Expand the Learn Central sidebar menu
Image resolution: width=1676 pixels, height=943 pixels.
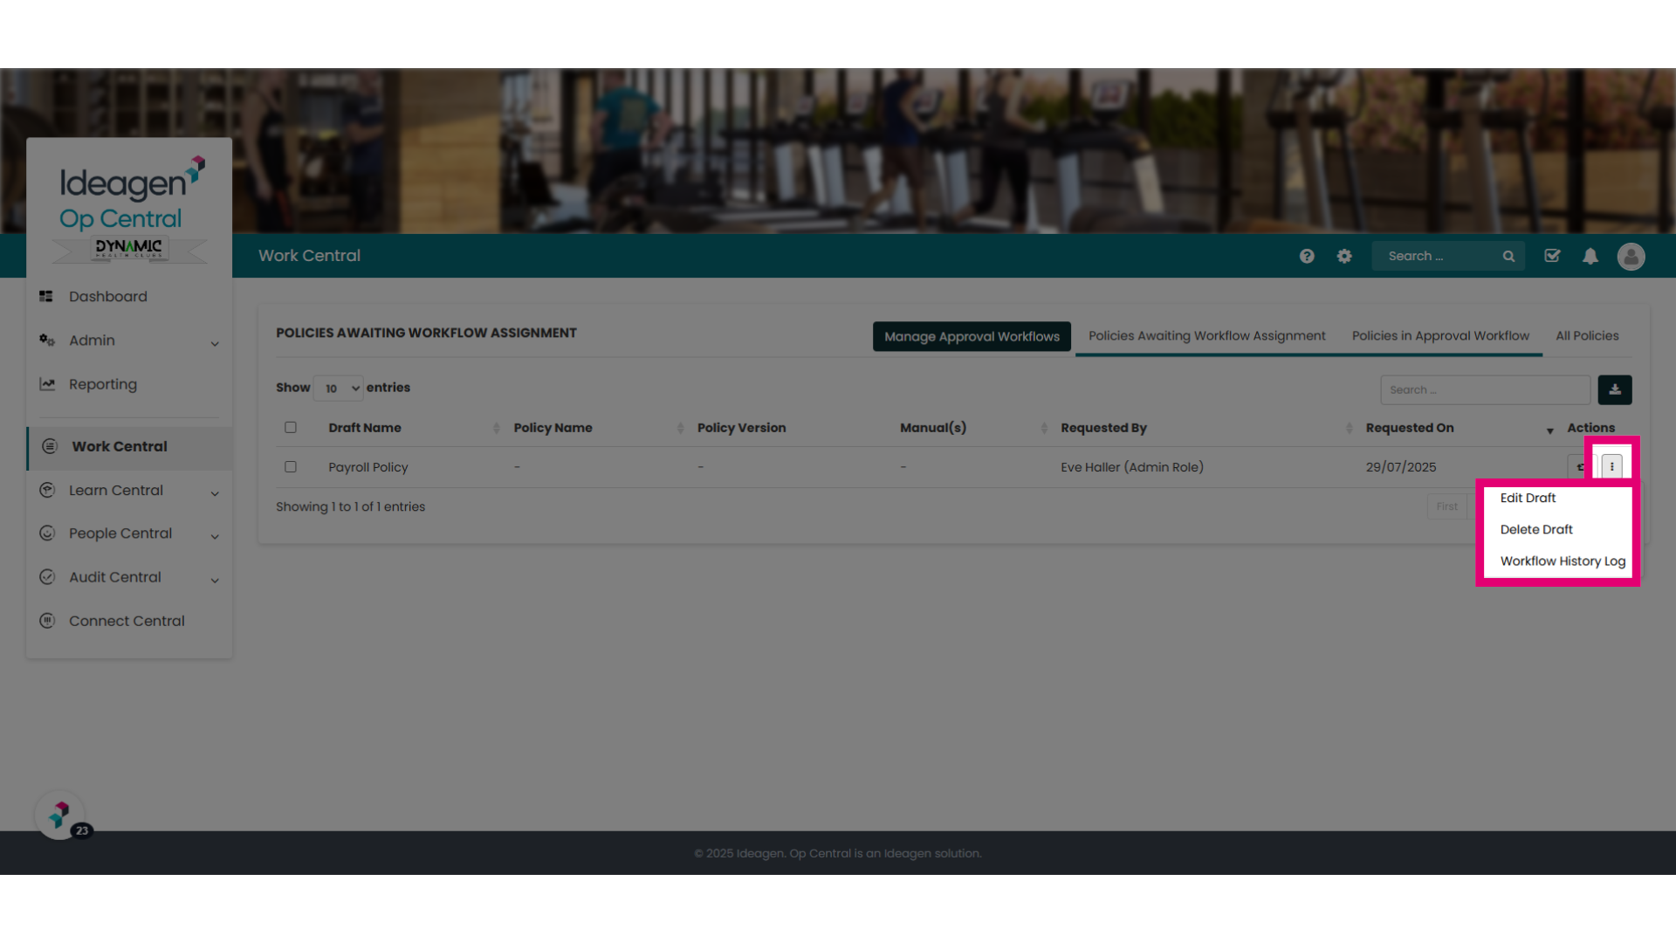(129, 491)
